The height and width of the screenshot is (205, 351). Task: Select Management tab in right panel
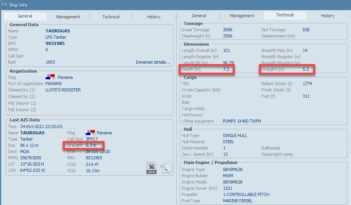(x=242, y=16)
